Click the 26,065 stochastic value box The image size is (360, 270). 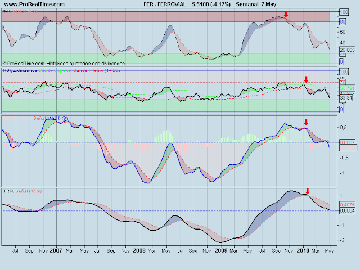coord(348,50)
